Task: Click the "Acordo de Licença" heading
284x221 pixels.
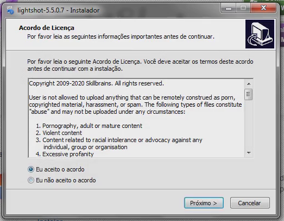Action: tap(47, 28)
